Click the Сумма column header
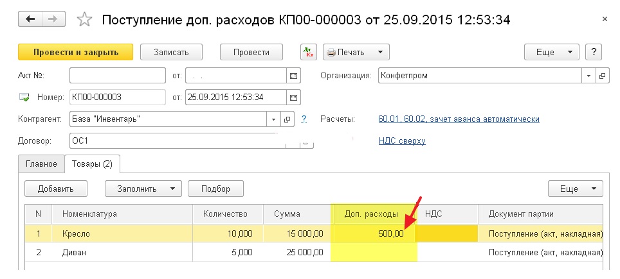The height and width of the screenshot is (279, 620). pos(297,214)
